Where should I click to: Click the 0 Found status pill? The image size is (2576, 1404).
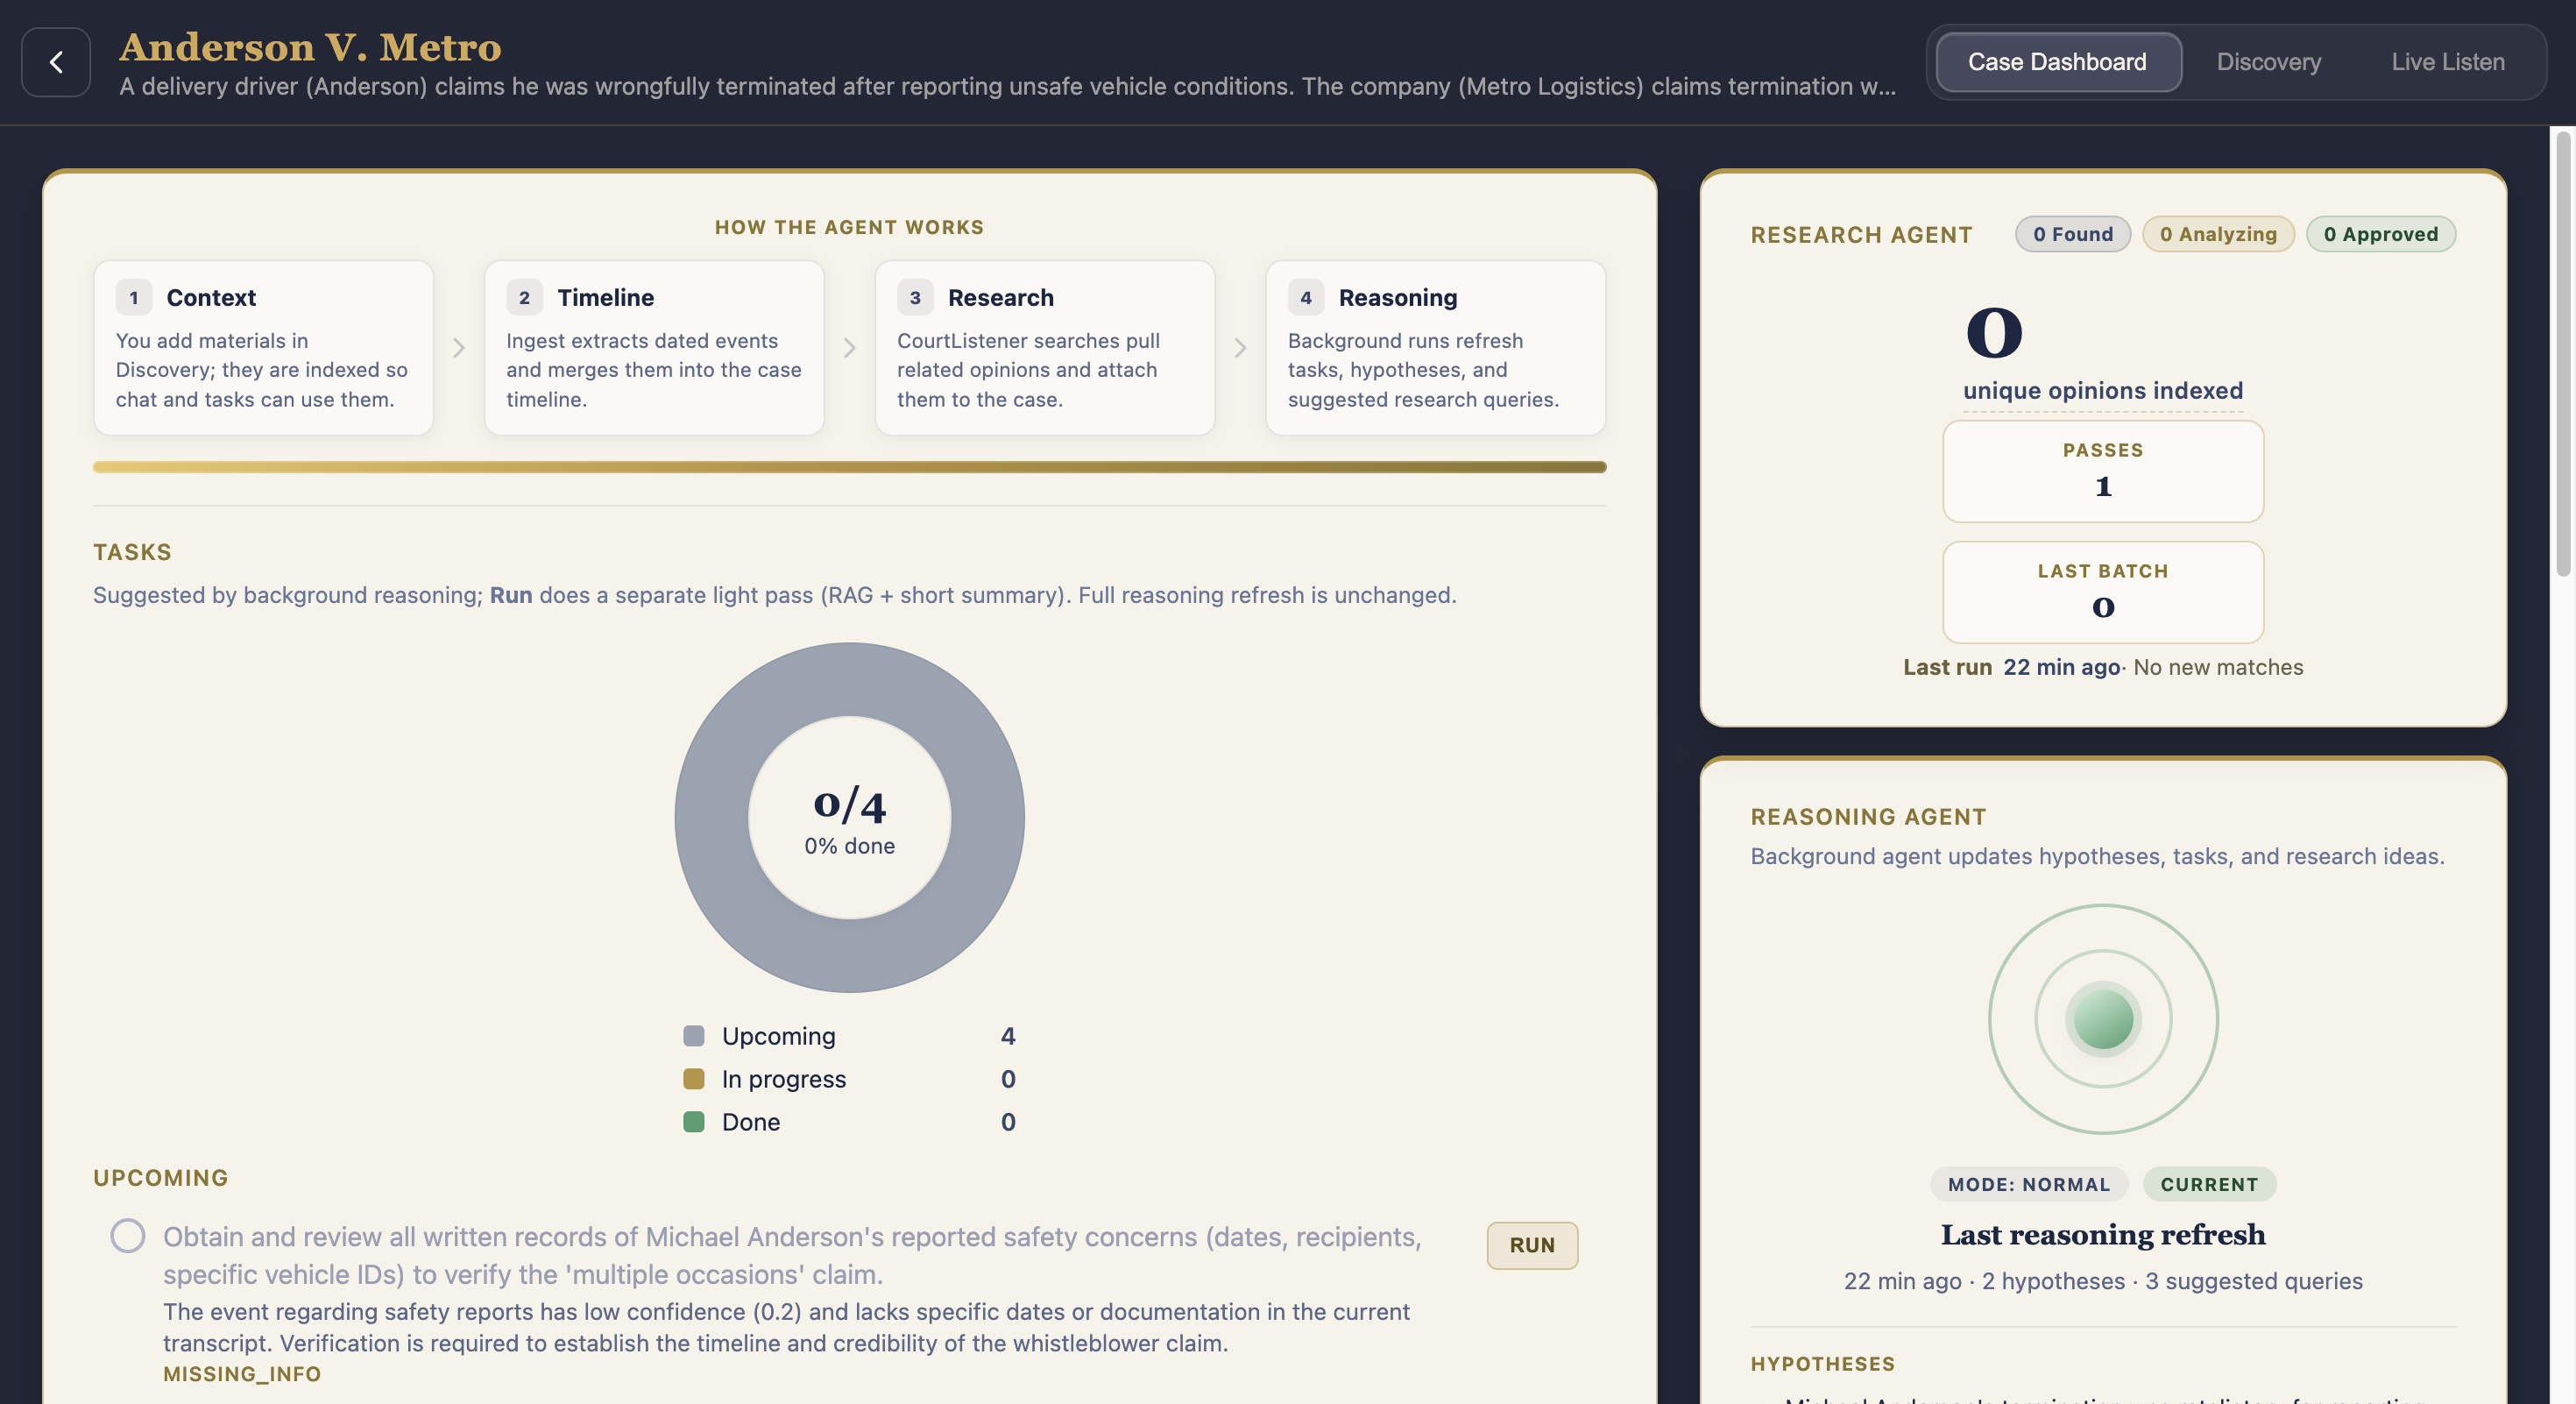pos(2072,234)
